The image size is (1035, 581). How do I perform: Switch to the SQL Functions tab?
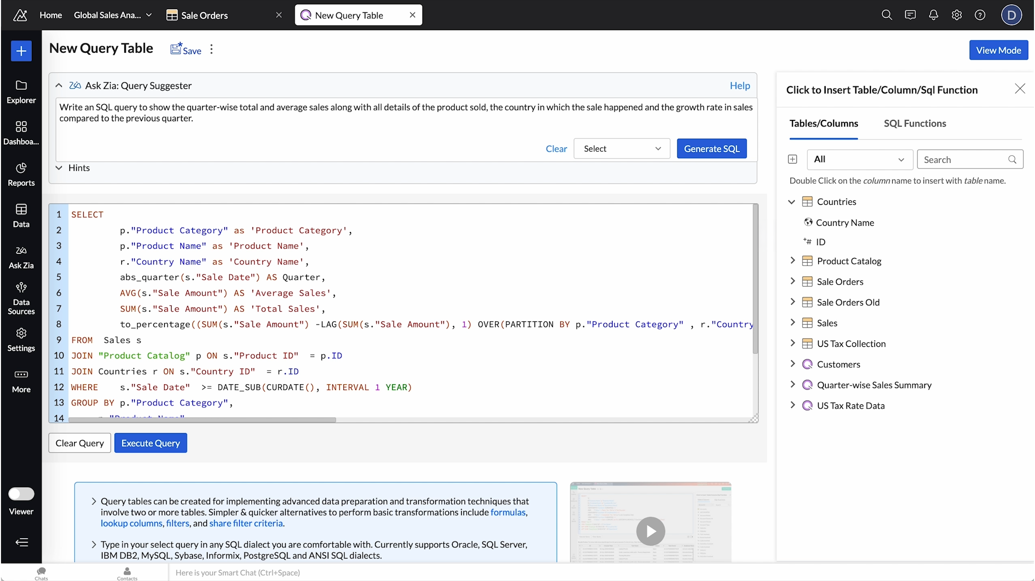pos(914,123)
